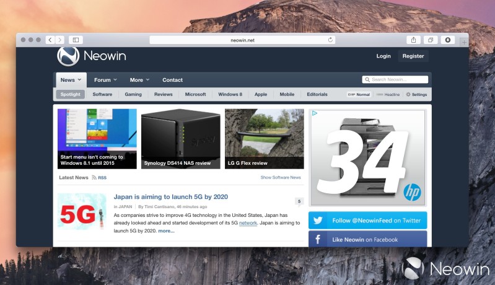
Task: Click the Register button
Action: (x=413, y=56)
